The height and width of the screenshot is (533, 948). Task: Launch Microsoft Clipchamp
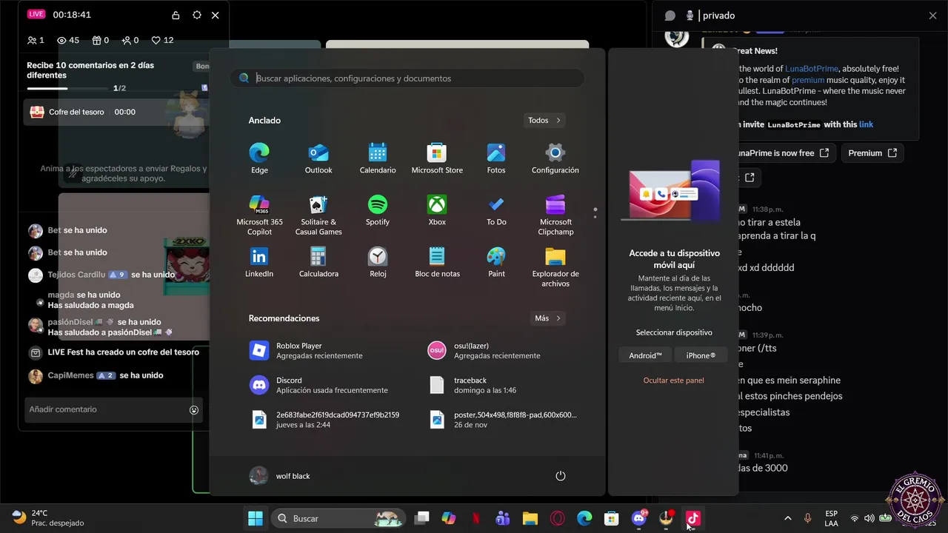pyautogui.click(x=555, y=215)
